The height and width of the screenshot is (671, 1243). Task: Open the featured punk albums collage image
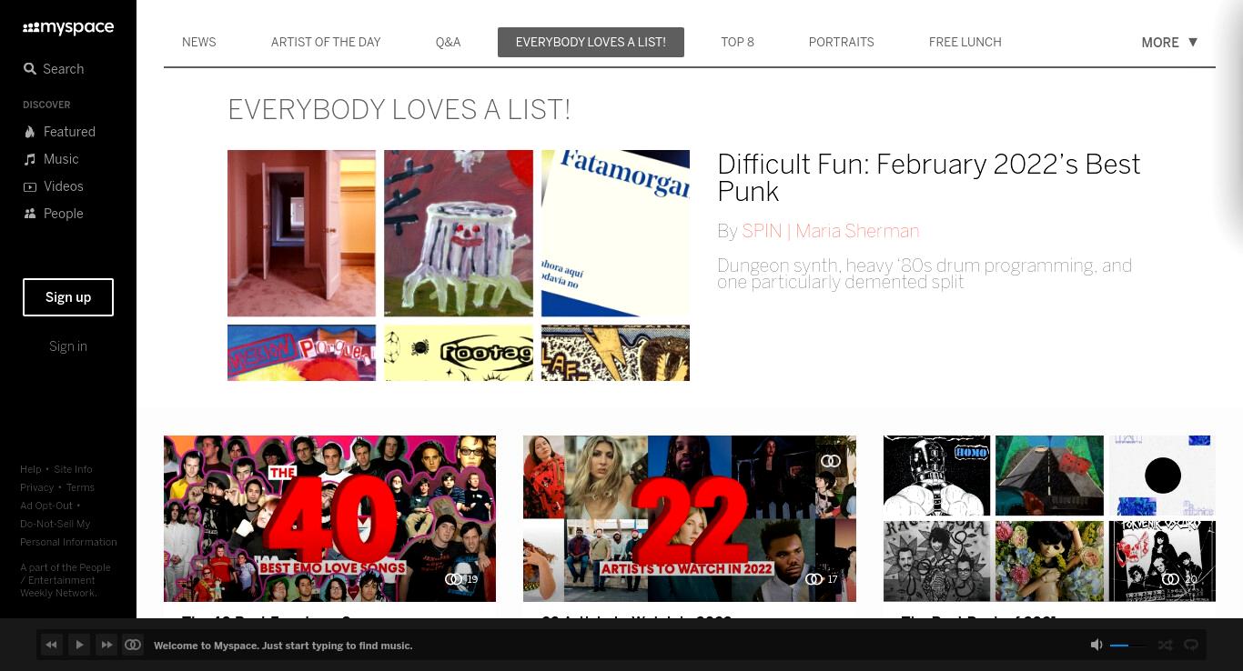[x=459, y=265]
